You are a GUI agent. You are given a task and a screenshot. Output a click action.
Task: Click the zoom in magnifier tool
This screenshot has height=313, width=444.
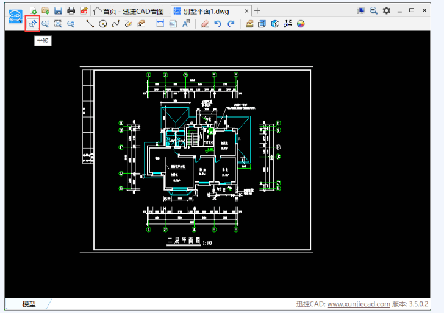point(45,24)
